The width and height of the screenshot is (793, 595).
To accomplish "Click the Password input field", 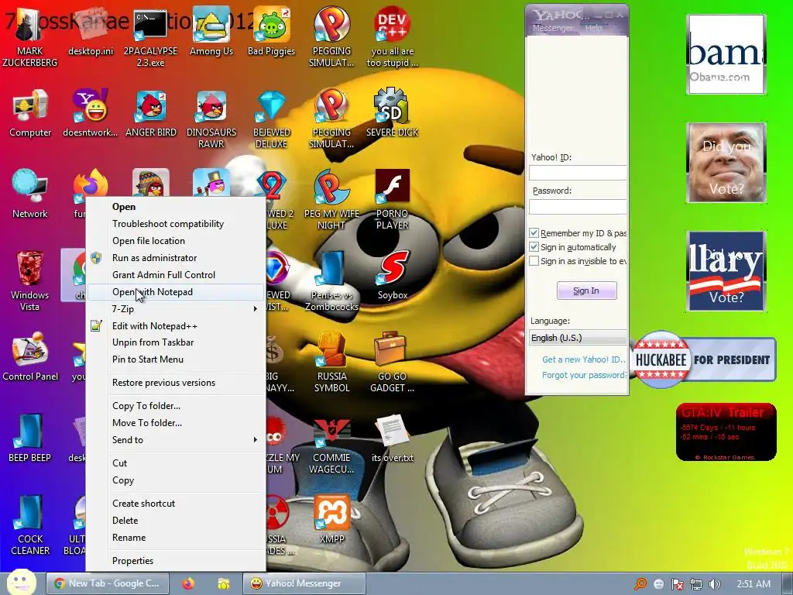I will pos(578,206).
